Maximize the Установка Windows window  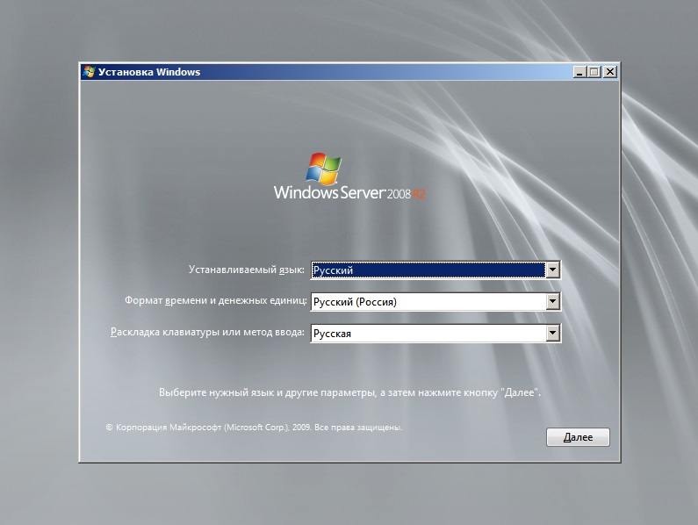594,72
